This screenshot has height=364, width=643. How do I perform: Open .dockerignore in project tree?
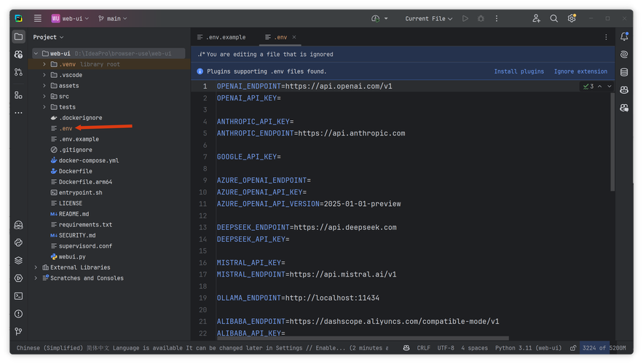click(81, 118)
